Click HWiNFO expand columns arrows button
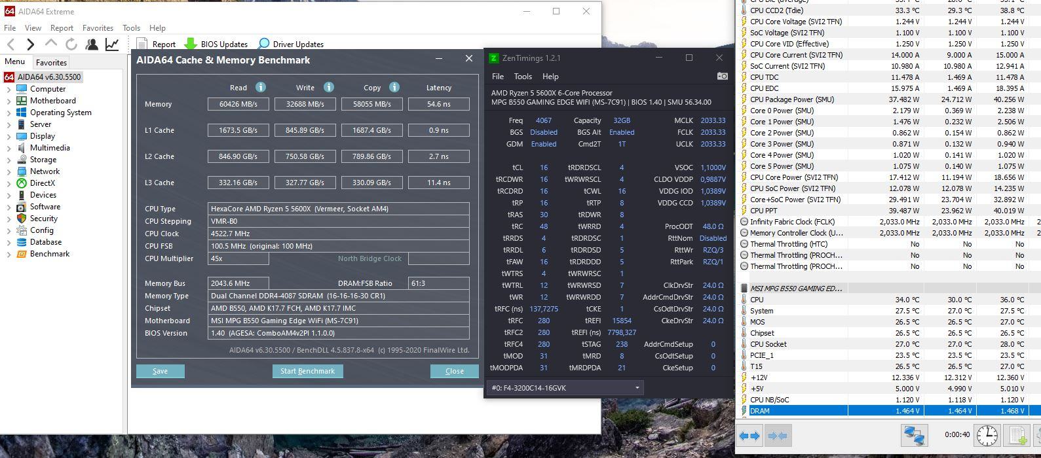This screenshot has height=458, width=1041. pos(749,435)
